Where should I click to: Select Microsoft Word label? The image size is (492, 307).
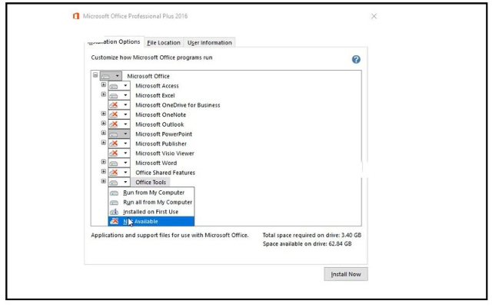(156, 163)
